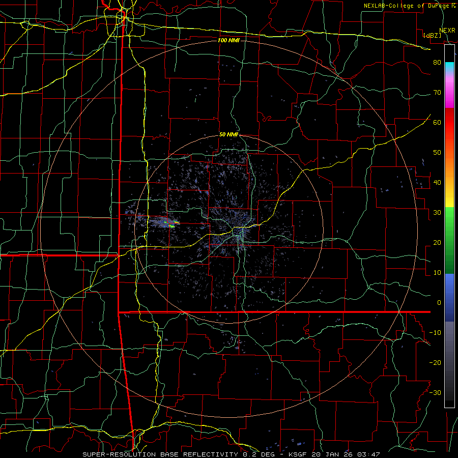This screenshot has height=458, width=458.
Task: Click the 50 value on the dBZ scale
Action: (x=437, y=153)
